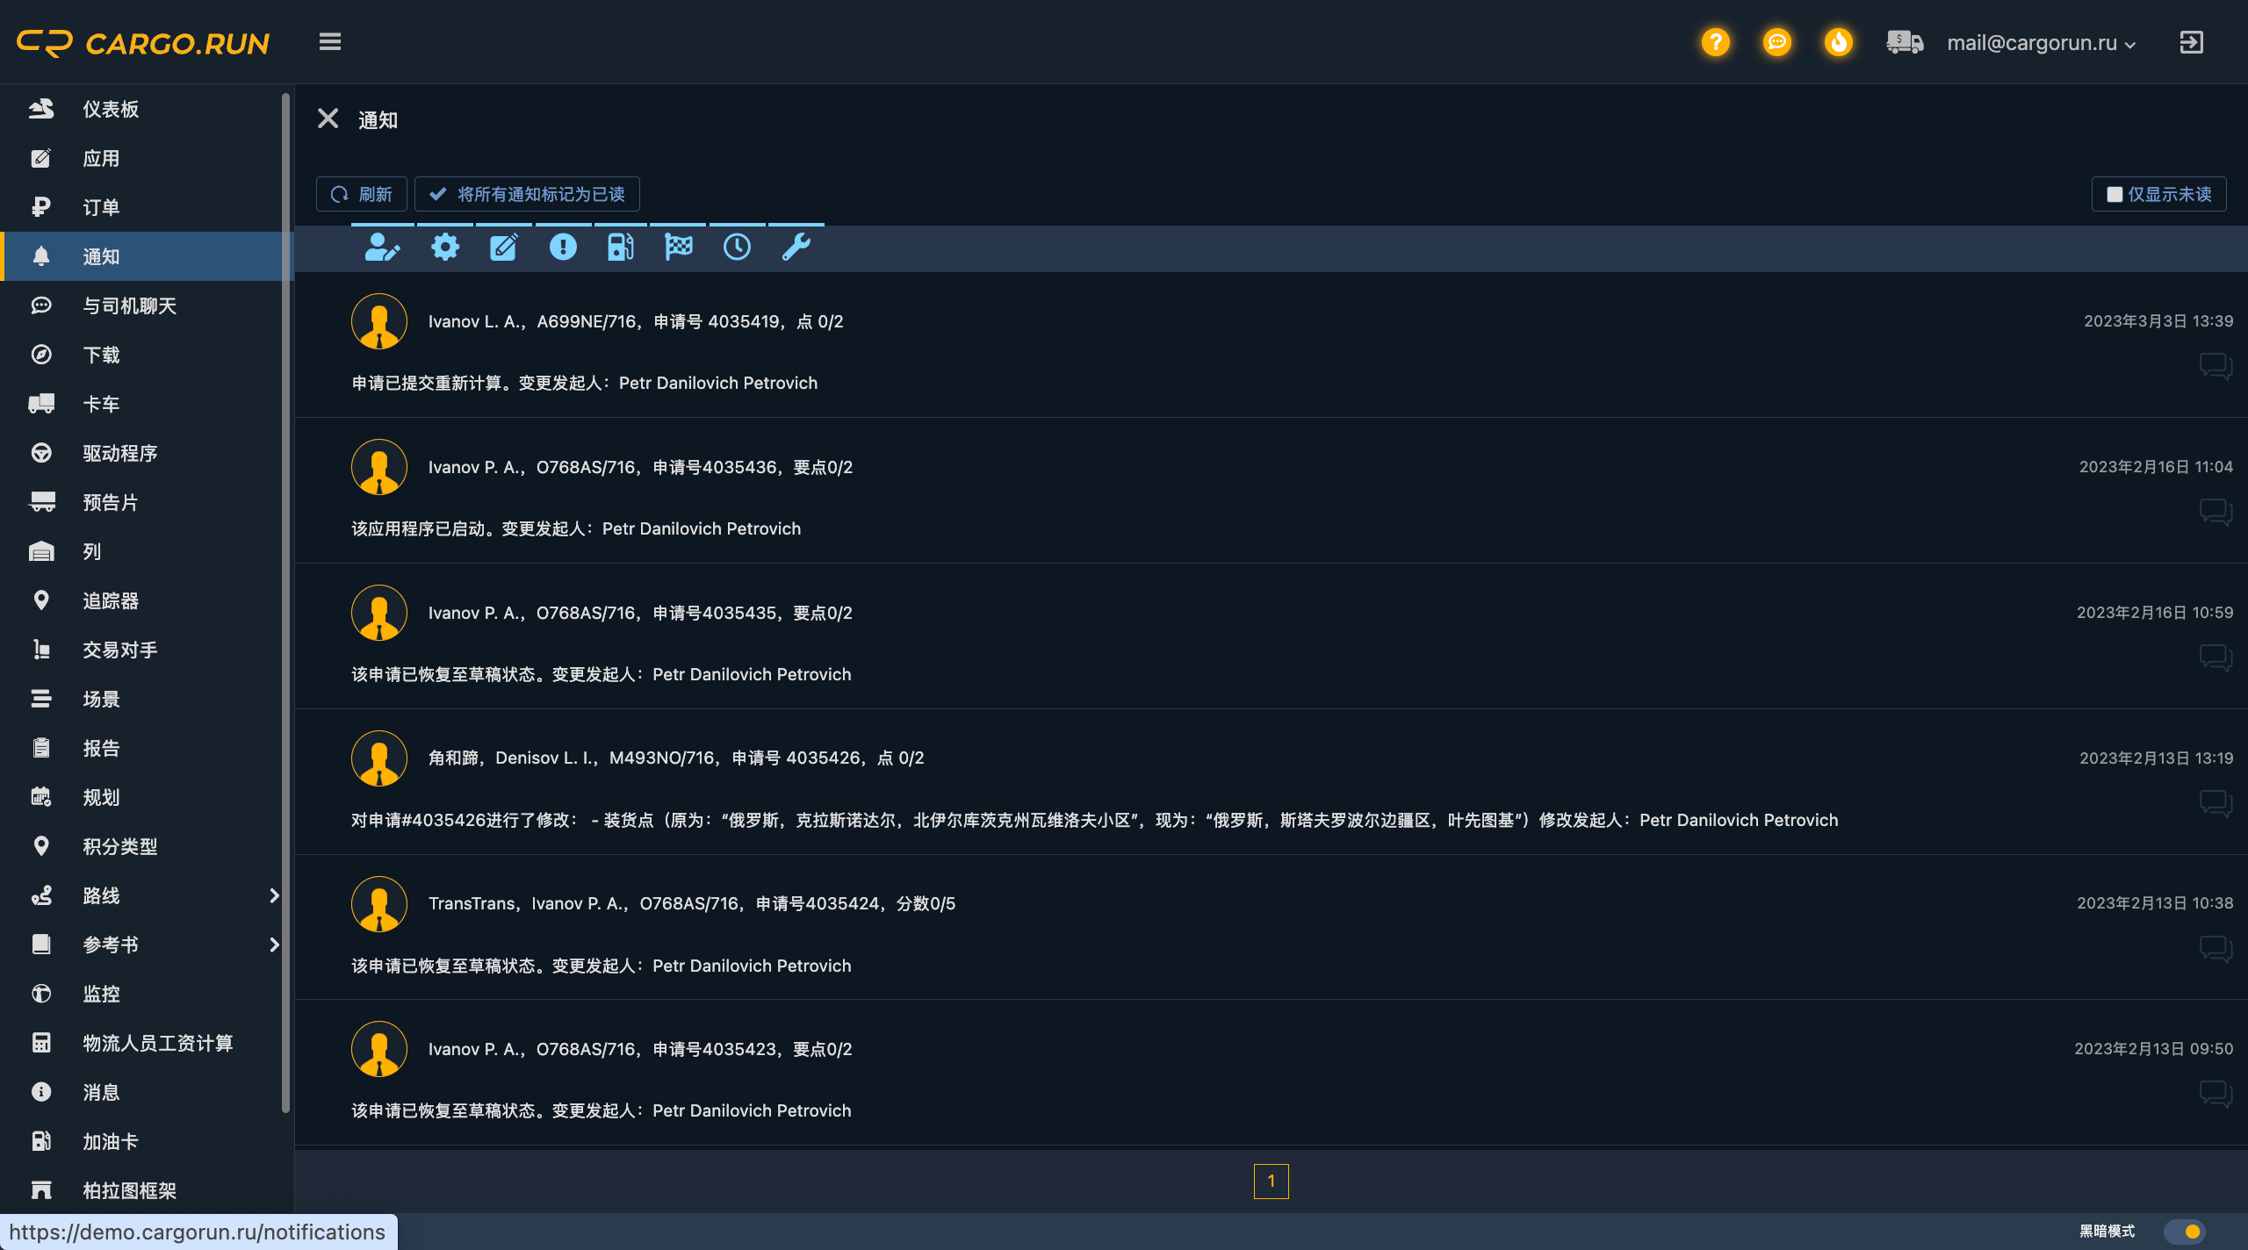
Task: Click the exclamation alert filter icon
Action: pos(563,248)
